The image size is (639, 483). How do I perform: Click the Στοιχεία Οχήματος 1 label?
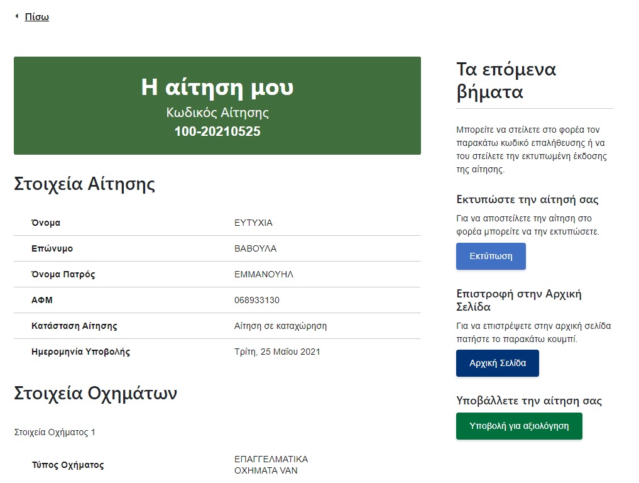coord(55,432)
